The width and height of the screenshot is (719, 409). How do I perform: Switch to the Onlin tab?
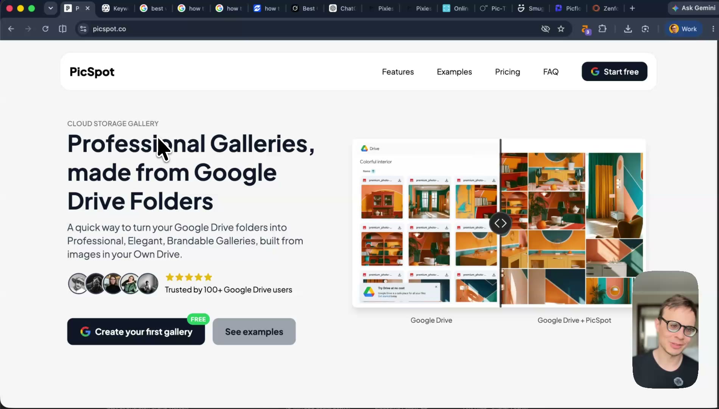456,8
